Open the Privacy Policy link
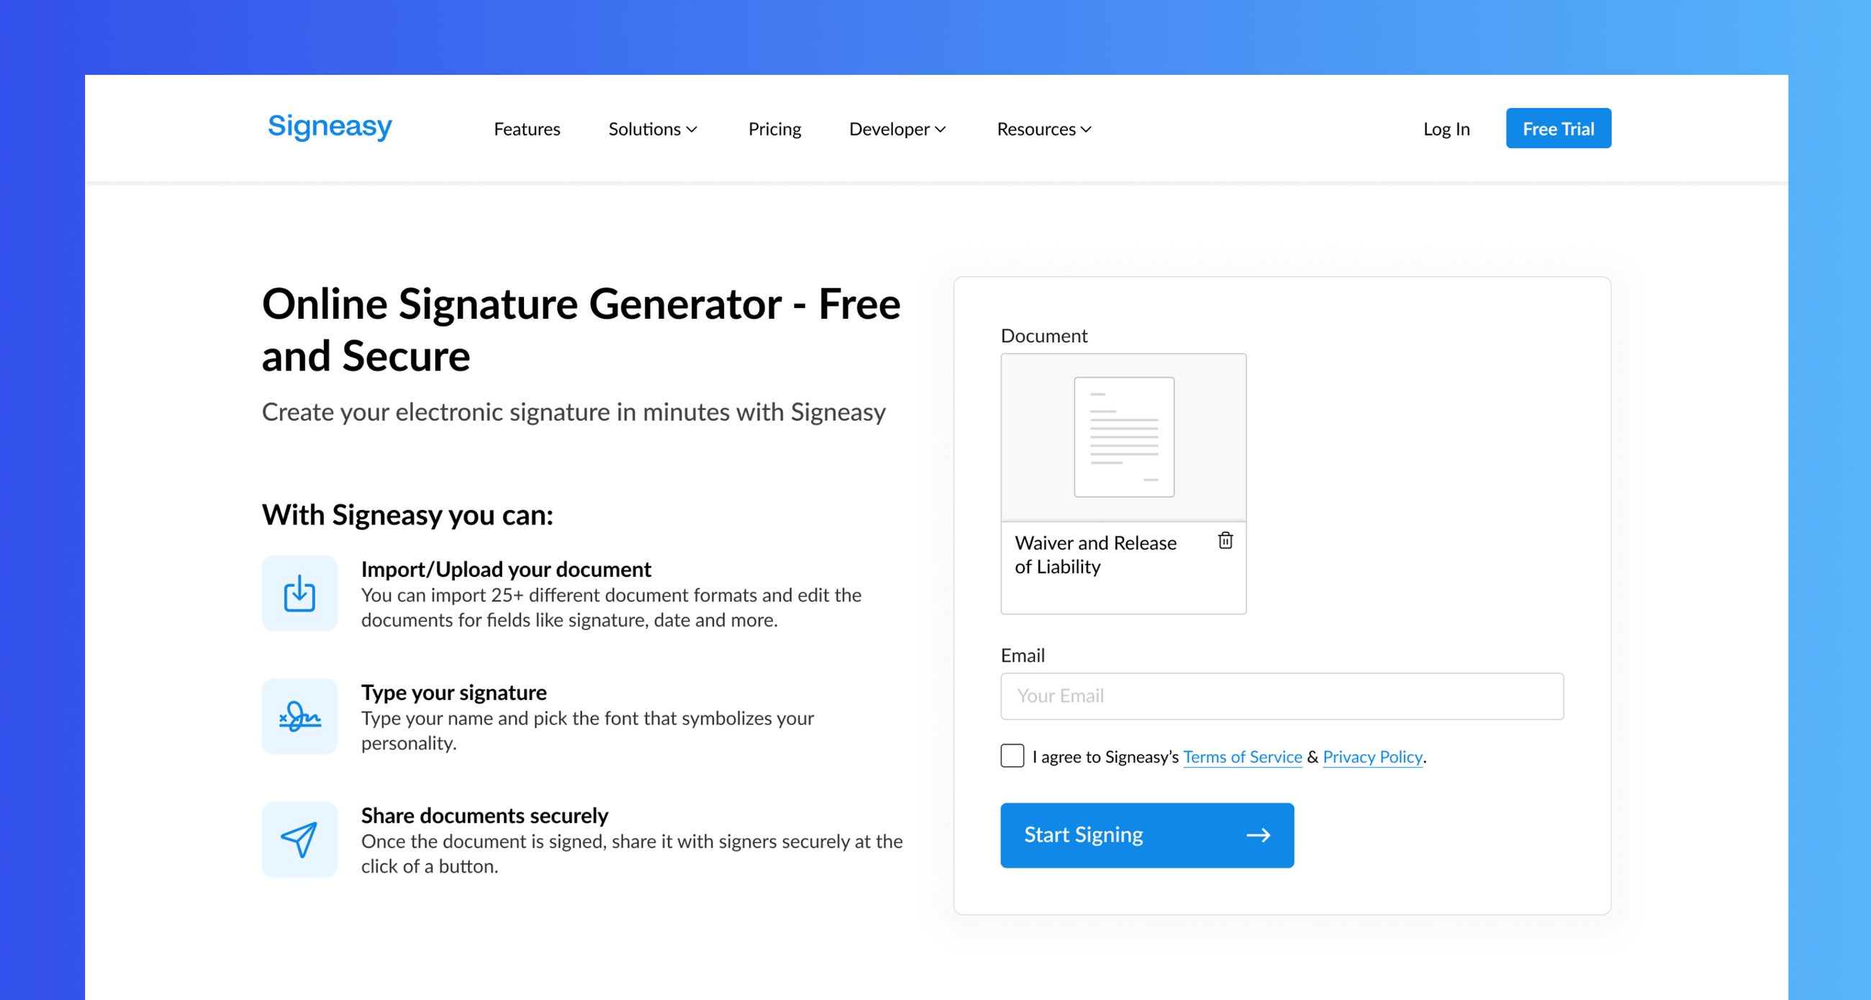Viewport: 1871px width, 1000px height. (x=1372, y=757)
